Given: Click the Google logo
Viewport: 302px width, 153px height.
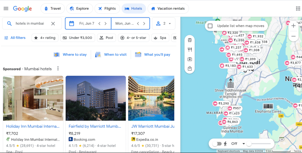Looking at the screenshot, I should [x=22, y=9].
